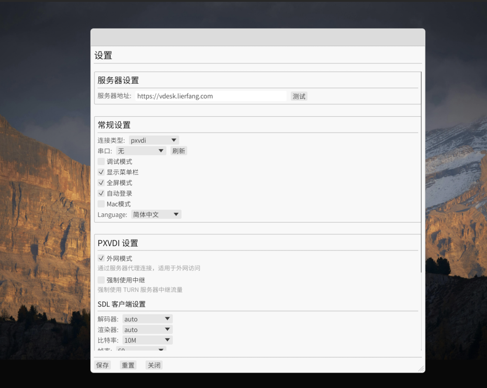Click the window resize grip corner
Screen dimensions: 487x388
421,368
